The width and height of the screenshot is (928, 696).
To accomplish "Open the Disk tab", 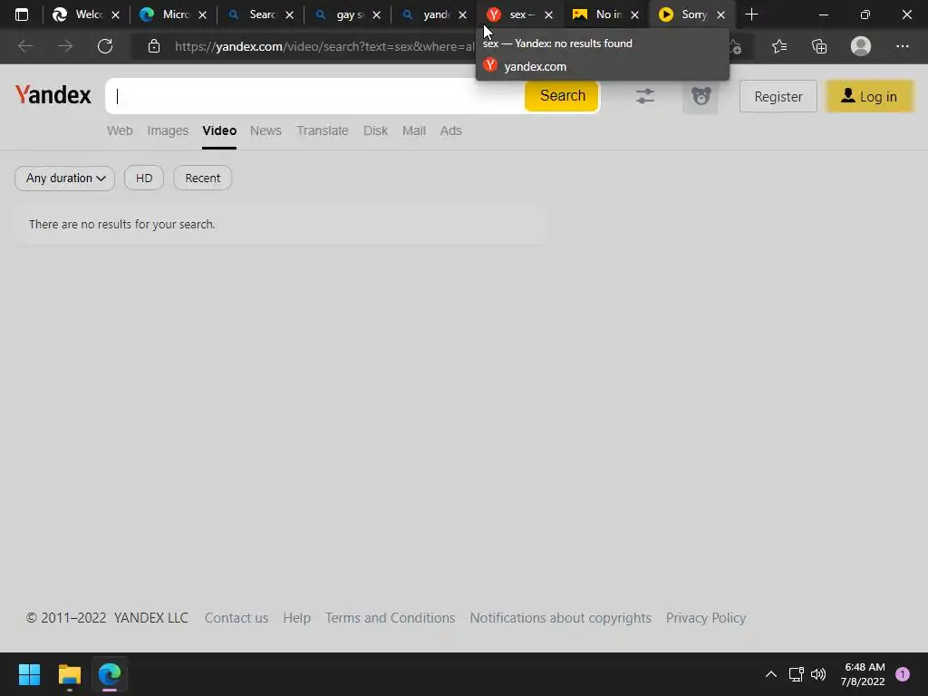I will (x=376, y=130).
